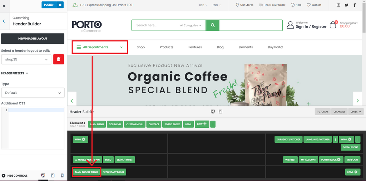
Task: Go back with the left chevron arrow
Action: click(4, 21)
